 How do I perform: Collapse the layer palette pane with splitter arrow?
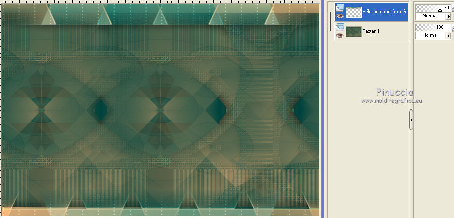click(411, 119)
